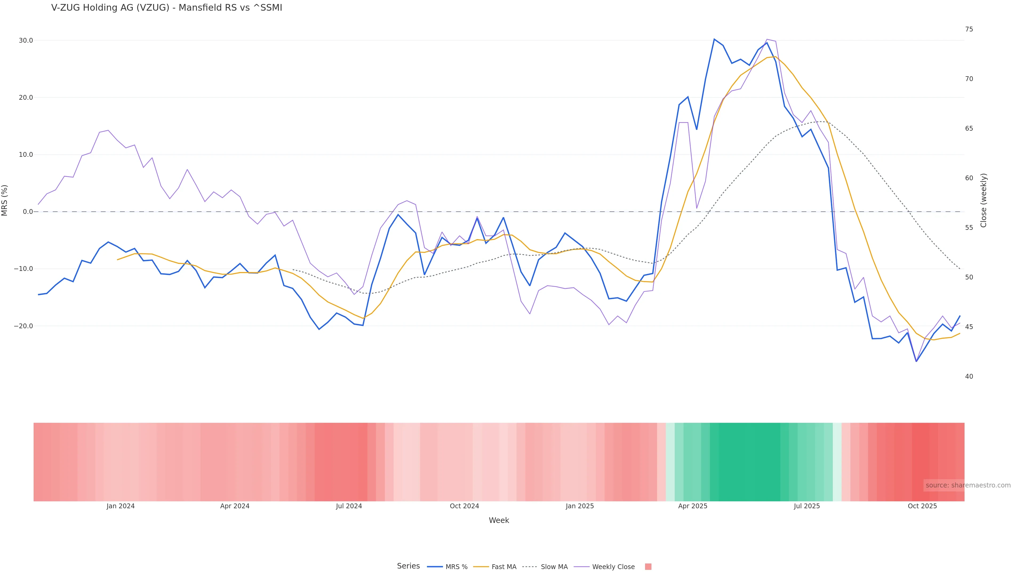Select the Oct 2025 x-axis tick label
Viewport: 1024px width, 576px height.
(922, 506)
